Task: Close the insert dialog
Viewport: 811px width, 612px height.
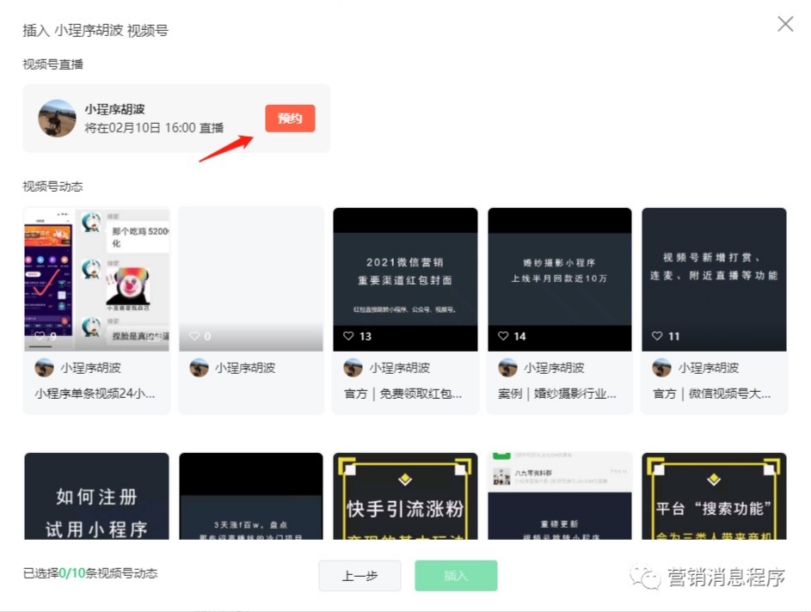Action: 784,24
